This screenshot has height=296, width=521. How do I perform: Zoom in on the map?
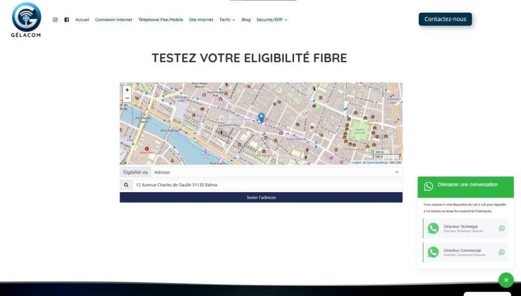coord(127,90)
